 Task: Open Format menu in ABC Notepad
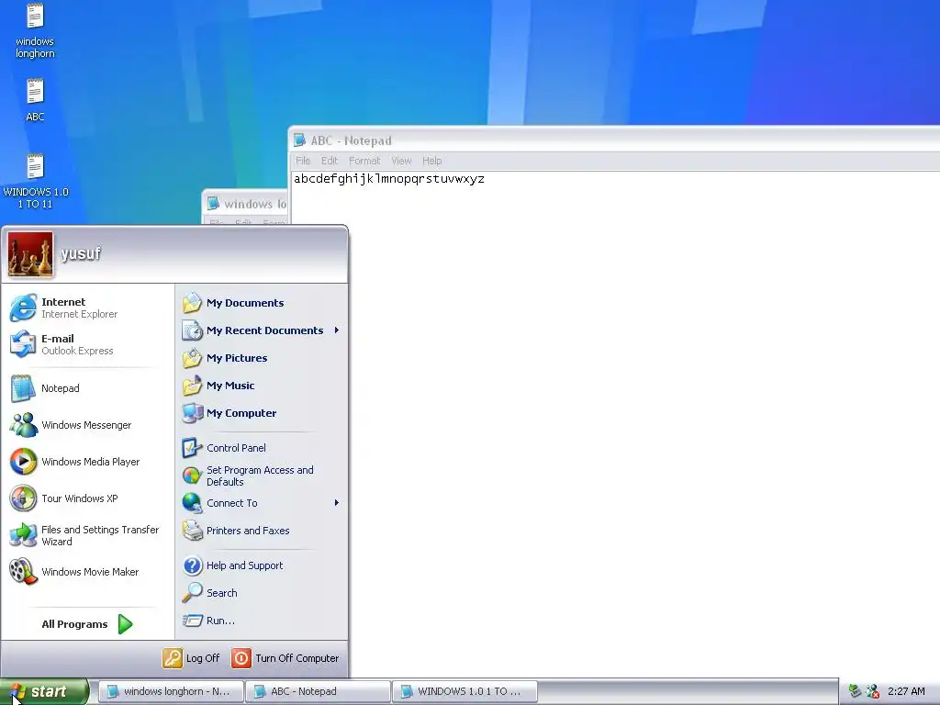[x=364, y=161]
